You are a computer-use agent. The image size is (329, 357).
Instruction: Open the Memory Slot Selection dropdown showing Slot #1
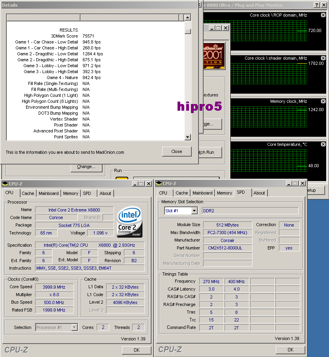point(181,211)
